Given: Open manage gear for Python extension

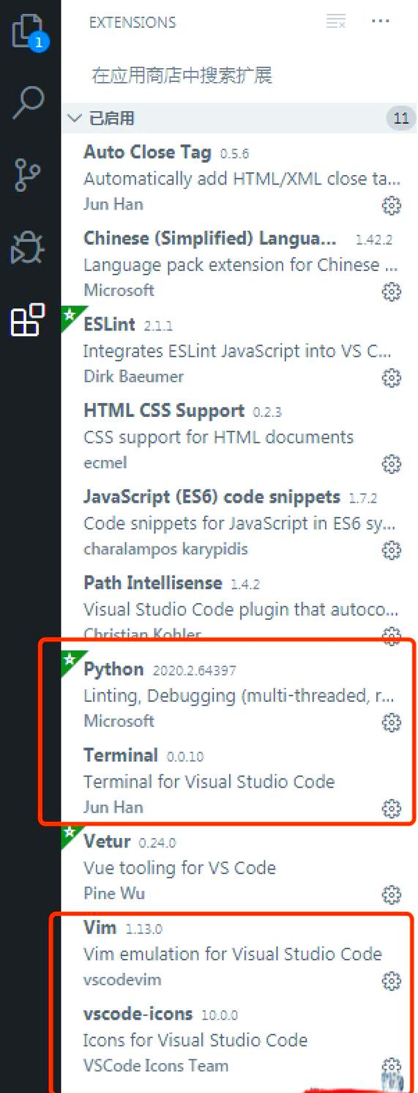Looking at the screenshot, I should pyautogui.click(x=392, y=722).
